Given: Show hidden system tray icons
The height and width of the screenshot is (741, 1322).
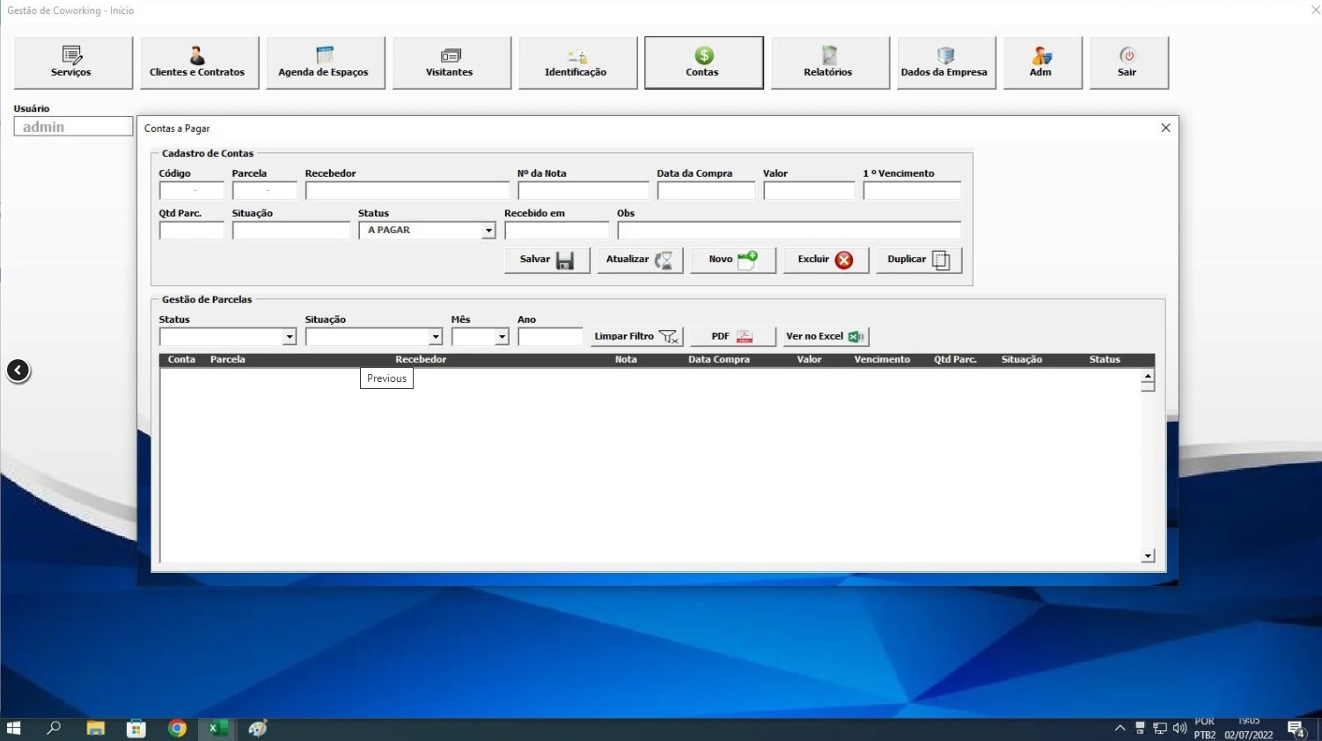Looking at the screenshot, I should pos(1120,729).
